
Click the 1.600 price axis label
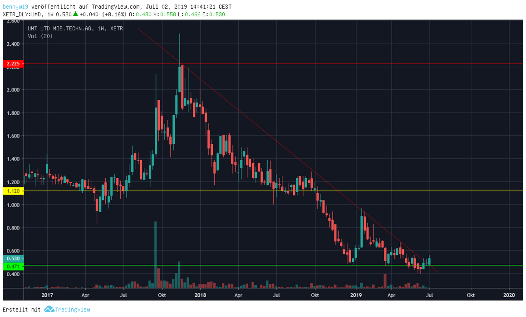(14, 136)
